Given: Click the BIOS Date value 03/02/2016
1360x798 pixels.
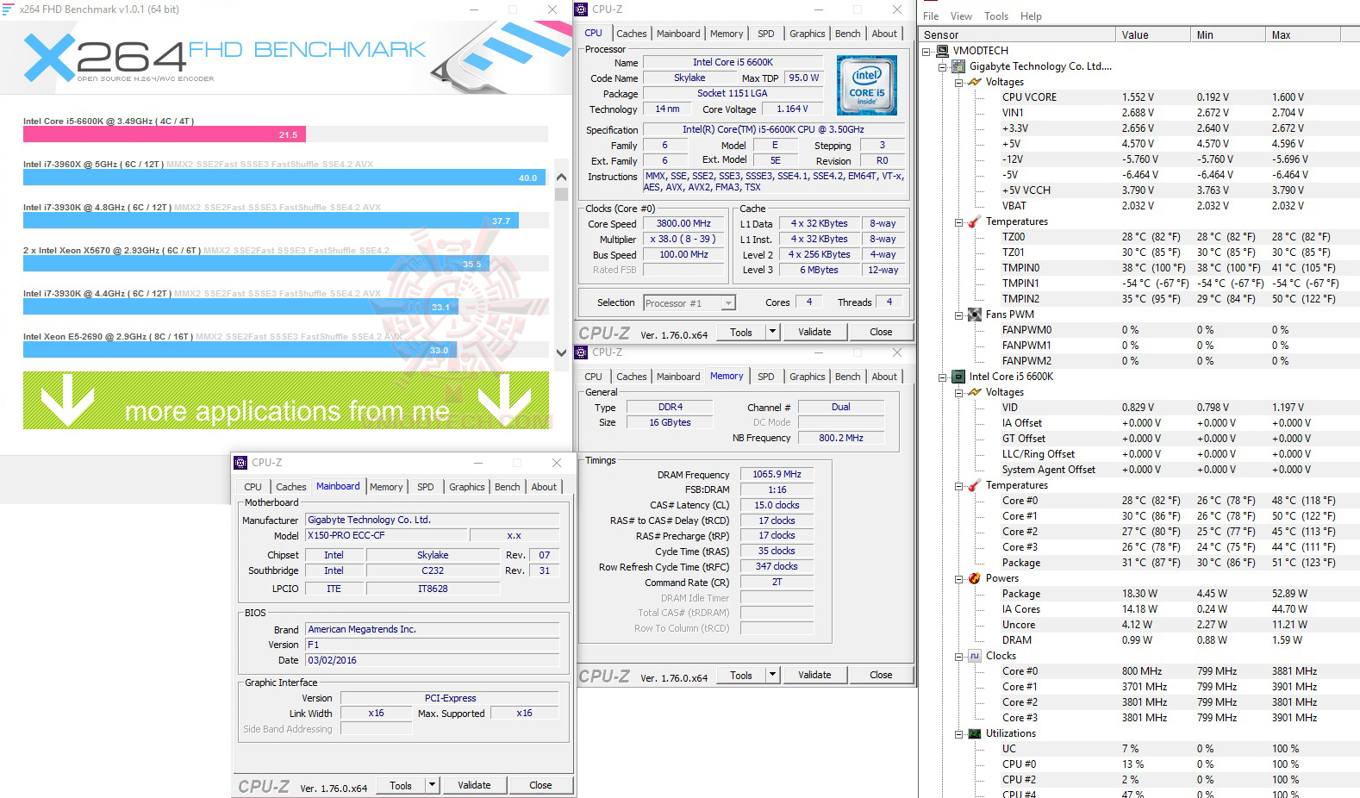Looking at the screenshot, I should pyautogui.click(x=433, y=661).
